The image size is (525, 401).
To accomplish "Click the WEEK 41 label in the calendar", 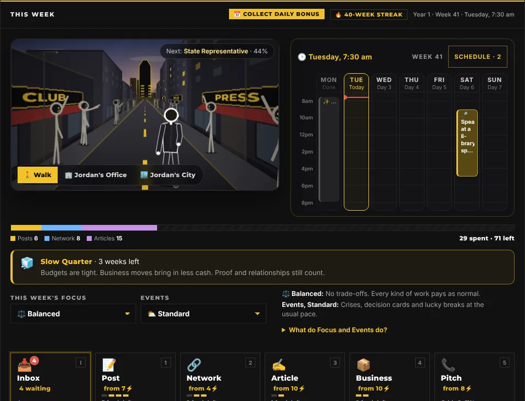I will [427, 57].
